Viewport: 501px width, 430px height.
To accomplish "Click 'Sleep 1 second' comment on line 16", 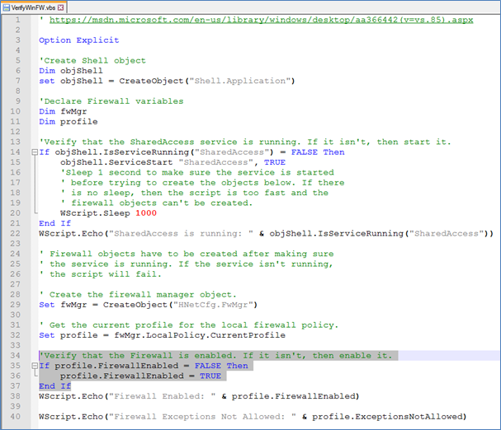I will pyautogui.click(x=197, y=172).
